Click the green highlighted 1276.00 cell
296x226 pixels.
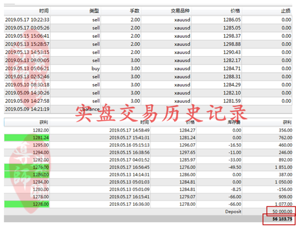click(27, 167)
